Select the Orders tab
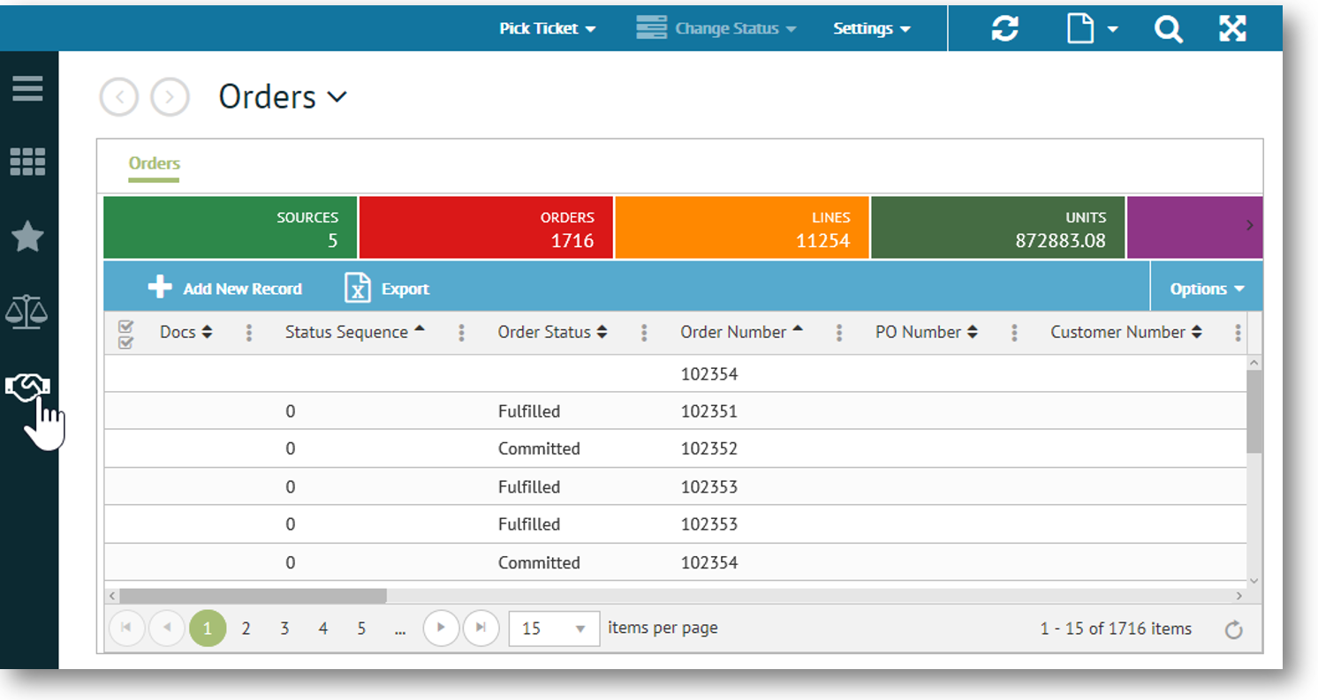1318x700 pixels. pos(154,163)
